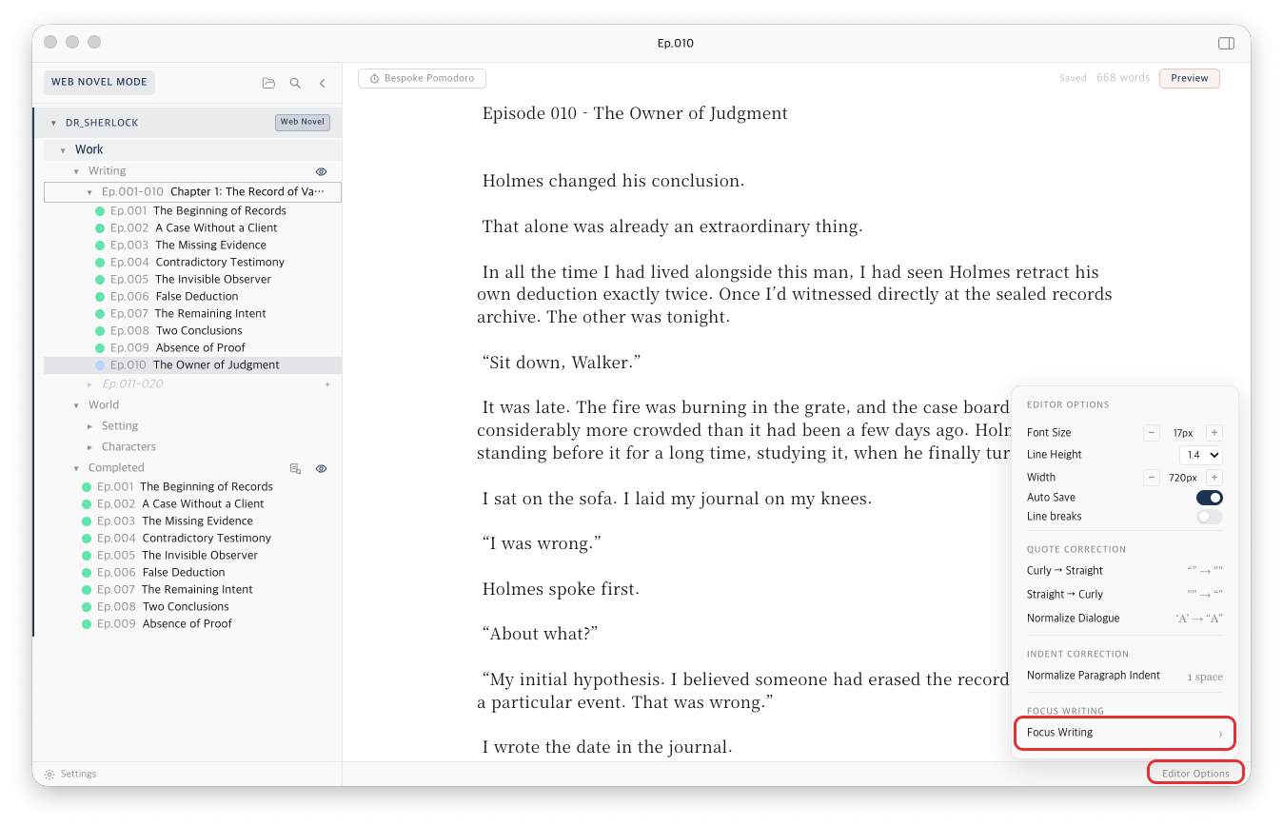Open Settings via the gear icon
The image size is (1283, 826).
(49, 774)
